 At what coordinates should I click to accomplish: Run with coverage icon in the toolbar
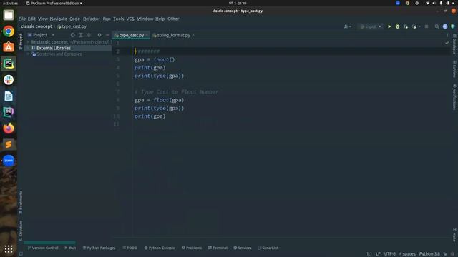point(406,26)
